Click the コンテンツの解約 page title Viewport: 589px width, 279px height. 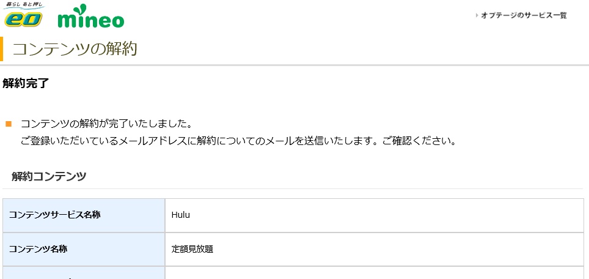(75, 49)
